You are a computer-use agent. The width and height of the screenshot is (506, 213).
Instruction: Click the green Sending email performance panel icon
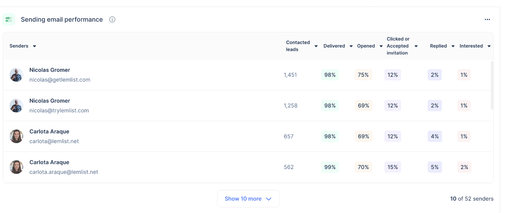[x=9, y=19]
